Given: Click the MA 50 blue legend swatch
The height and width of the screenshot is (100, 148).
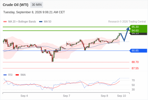Looking at the screenshot, I should (x=41, y=22).
